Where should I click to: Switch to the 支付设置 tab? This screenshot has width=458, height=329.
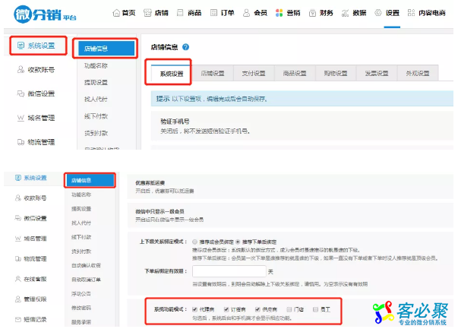pyautogui.click(x=254, y=74)
